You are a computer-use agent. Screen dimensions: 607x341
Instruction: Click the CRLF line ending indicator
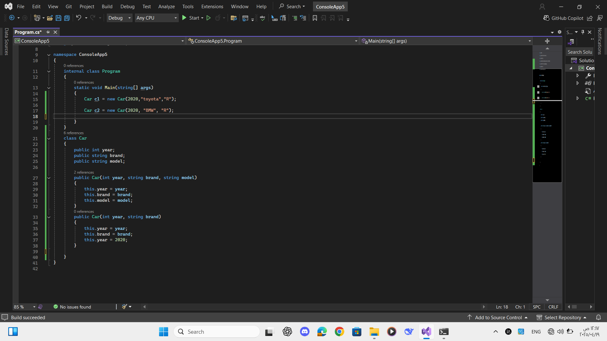(x=553, y=307)
